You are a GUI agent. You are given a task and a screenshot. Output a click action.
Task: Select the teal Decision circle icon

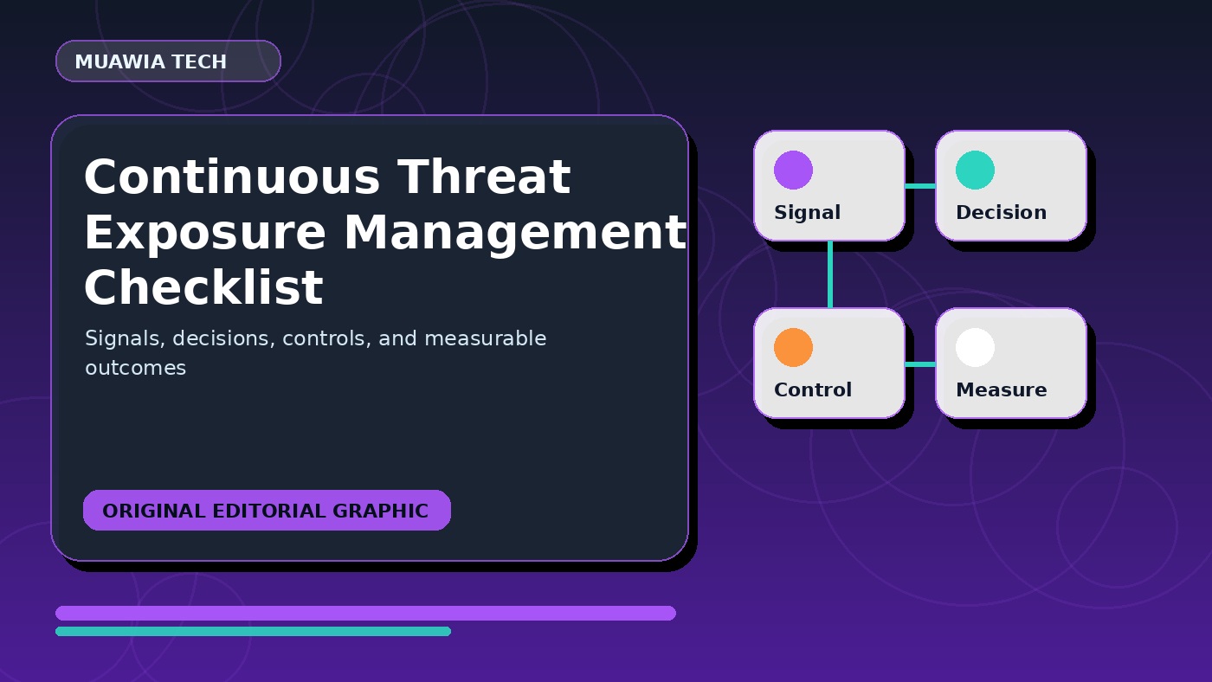(975, 170)
